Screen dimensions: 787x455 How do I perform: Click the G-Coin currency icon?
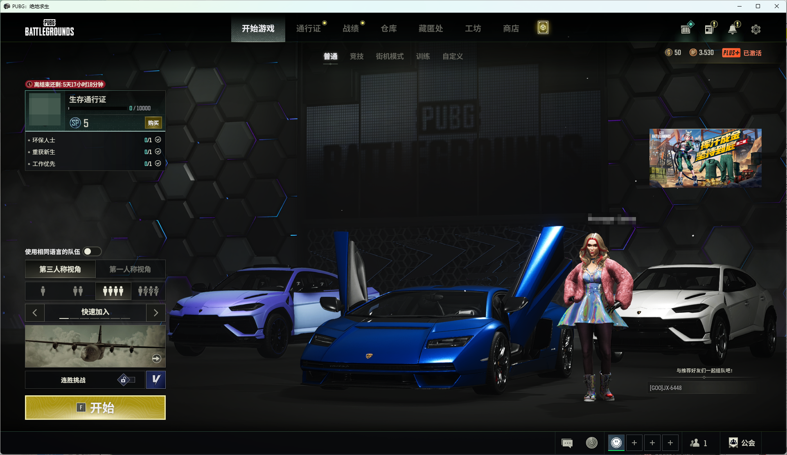669,53
